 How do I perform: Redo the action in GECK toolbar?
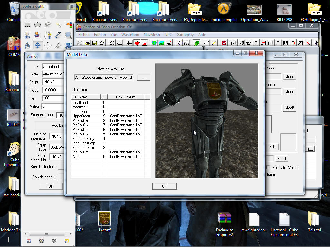click(x=119, y=43)
